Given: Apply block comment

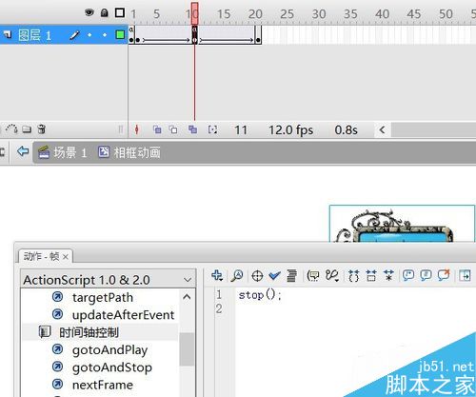Looking at the screenshot, I should (x=408, y=275).
